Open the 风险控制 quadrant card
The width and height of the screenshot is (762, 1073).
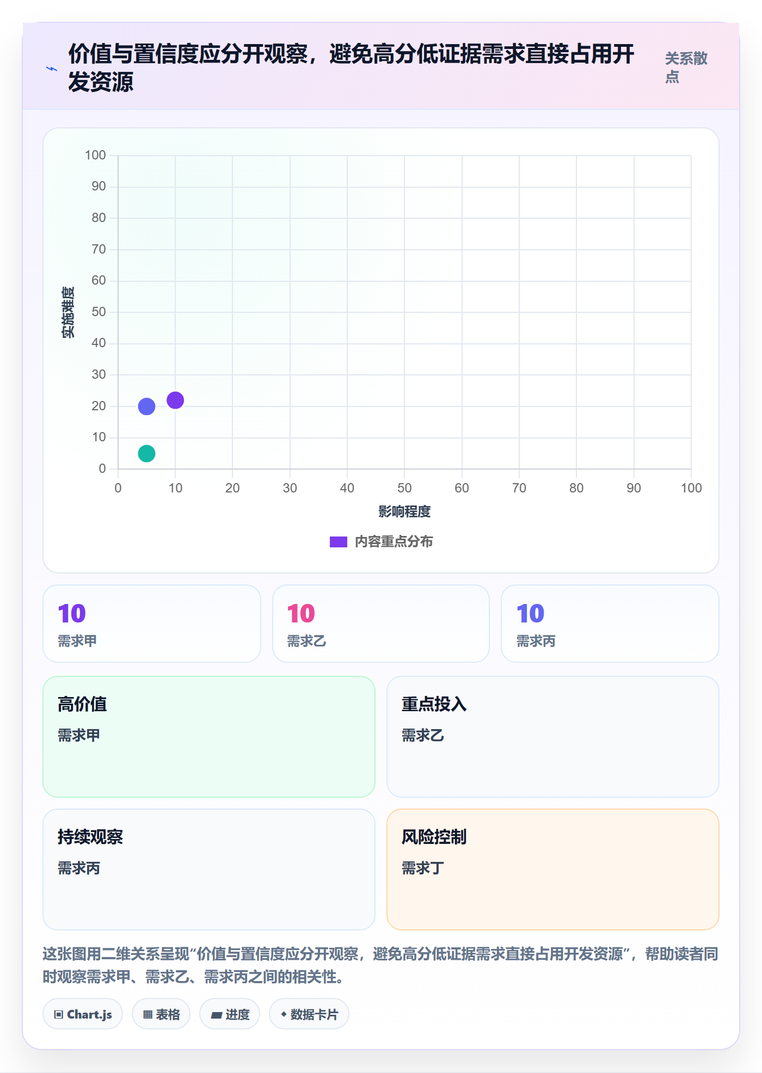click(x=553, y=869)
